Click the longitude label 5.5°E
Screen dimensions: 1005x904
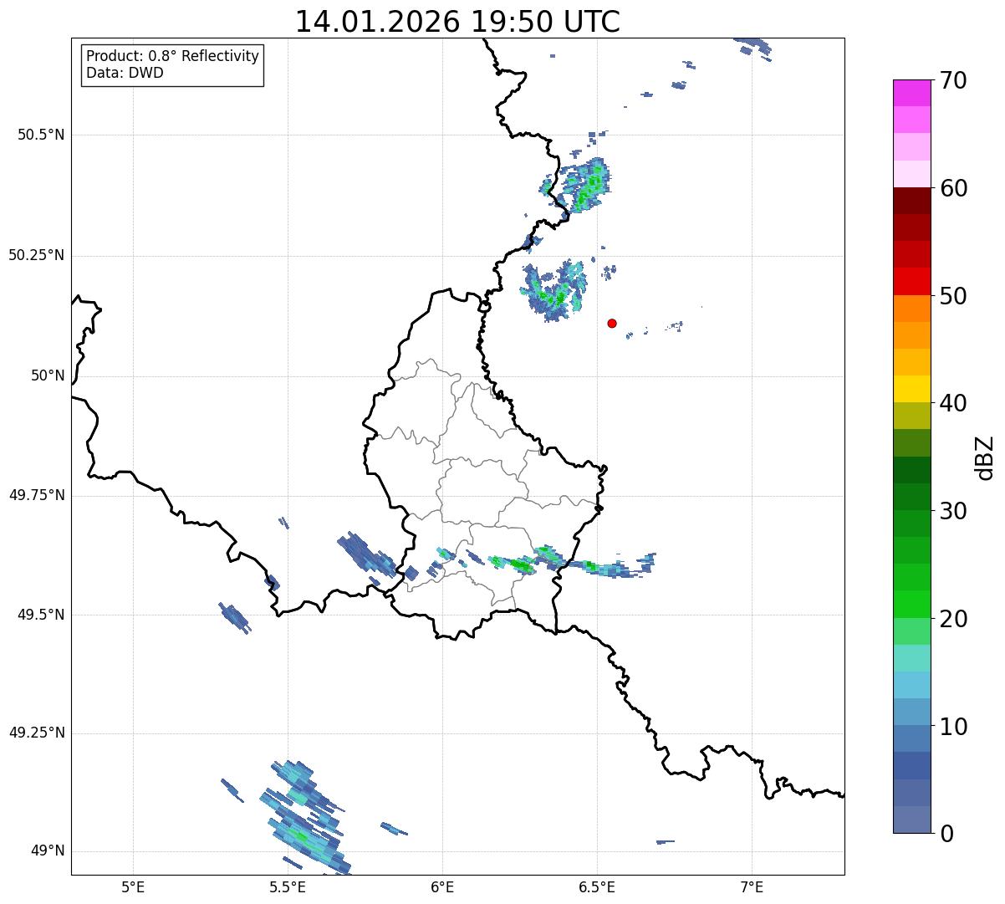click(x=288, y=887)
